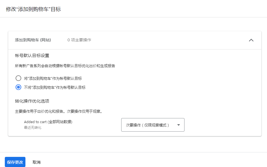Click the upward chevron icon on the card header
267x167 pixels.
(x=251, y=40)
